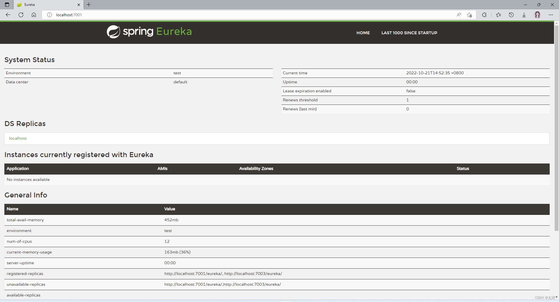
Task: Click the Application column header
Action: (18, 168)
